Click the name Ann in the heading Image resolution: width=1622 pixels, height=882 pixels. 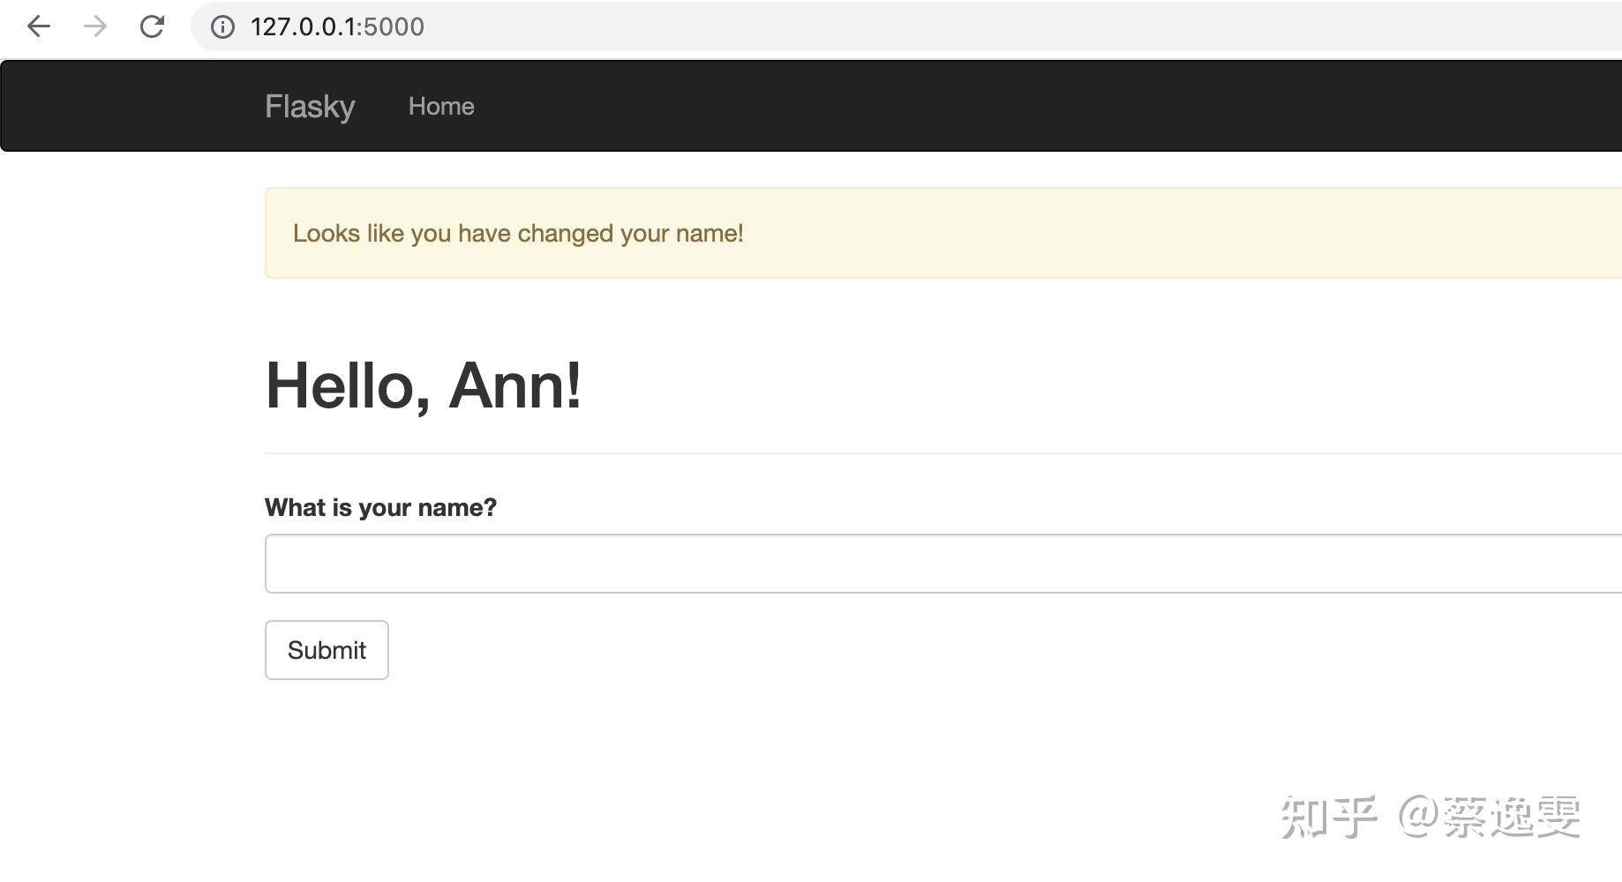click(x=514, y=386)
